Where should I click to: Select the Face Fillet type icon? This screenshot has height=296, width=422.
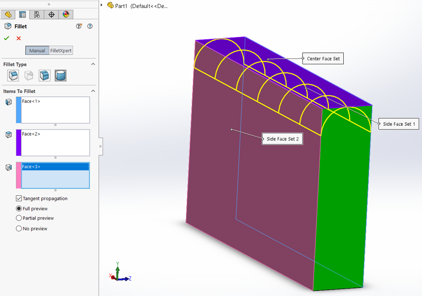pyautogui.click(x=44, y=75)
